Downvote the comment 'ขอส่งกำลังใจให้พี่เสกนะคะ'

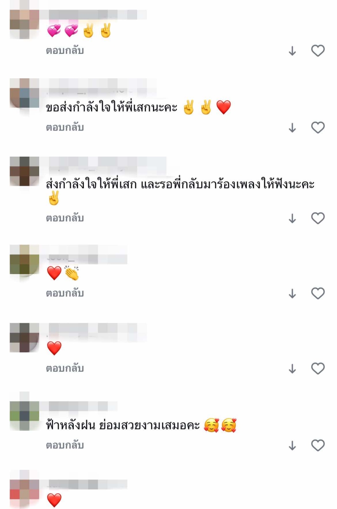(292, 128)
